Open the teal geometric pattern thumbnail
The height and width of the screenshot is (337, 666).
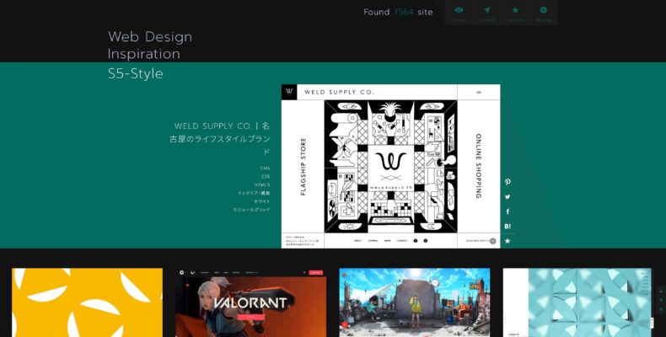point(577,302)
